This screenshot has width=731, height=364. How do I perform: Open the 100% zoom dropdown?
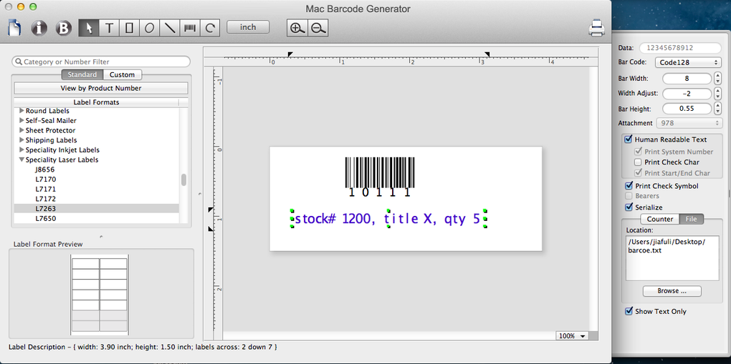[572, 335]
